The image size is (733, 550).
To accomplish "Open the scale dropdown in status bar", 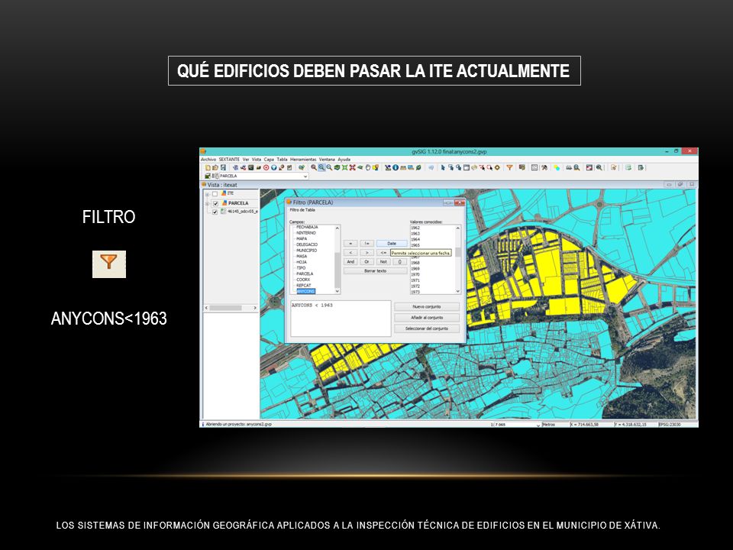I will [538, 425].
